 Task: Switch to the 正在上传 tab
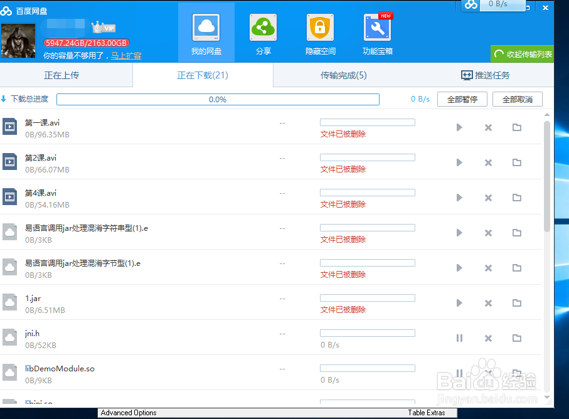(x=66, y=75)
